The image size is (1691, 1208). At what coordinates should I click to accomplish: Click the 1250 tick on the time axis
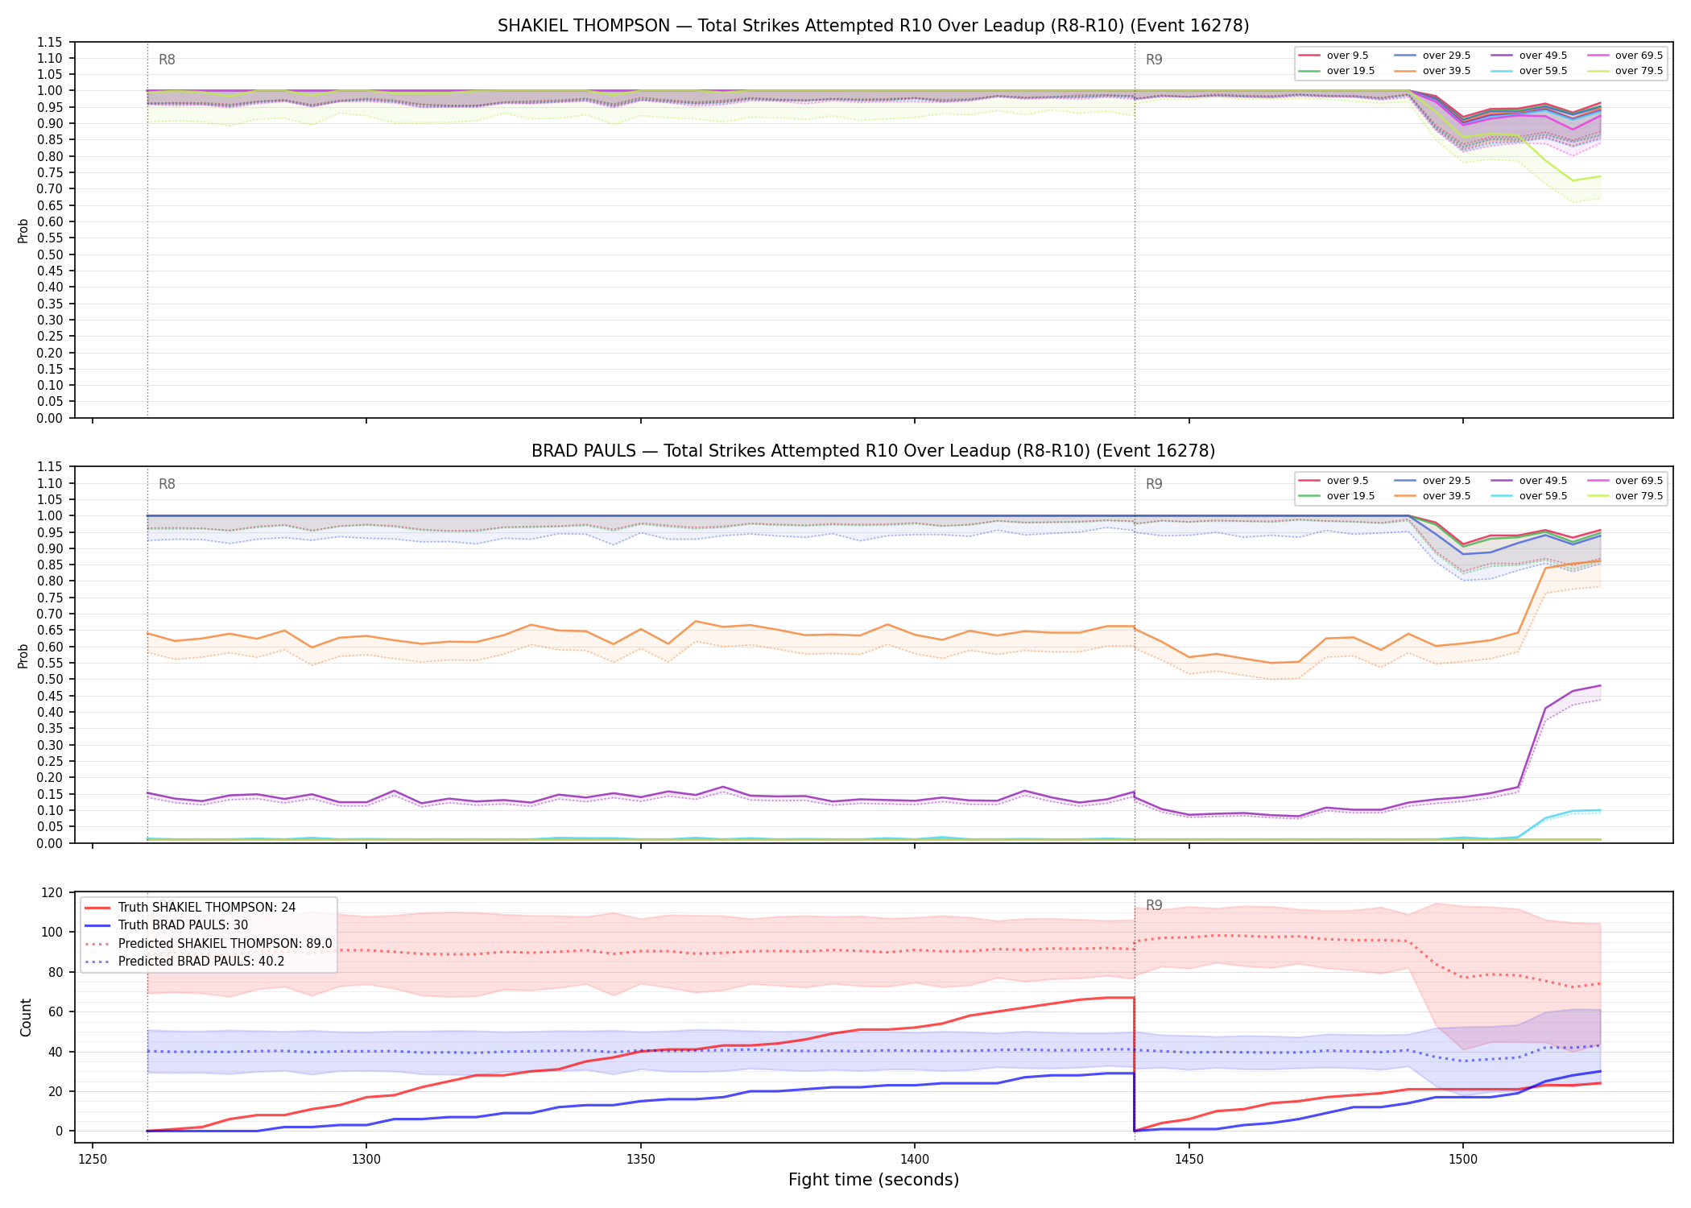[x=93, y=1159]
